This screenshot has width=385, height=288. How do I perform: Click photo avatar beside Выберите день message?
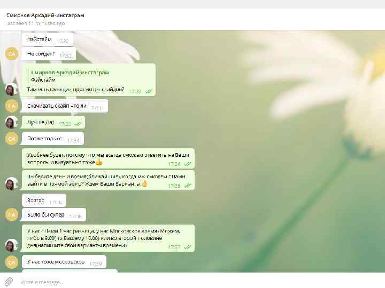coord(12,183)
